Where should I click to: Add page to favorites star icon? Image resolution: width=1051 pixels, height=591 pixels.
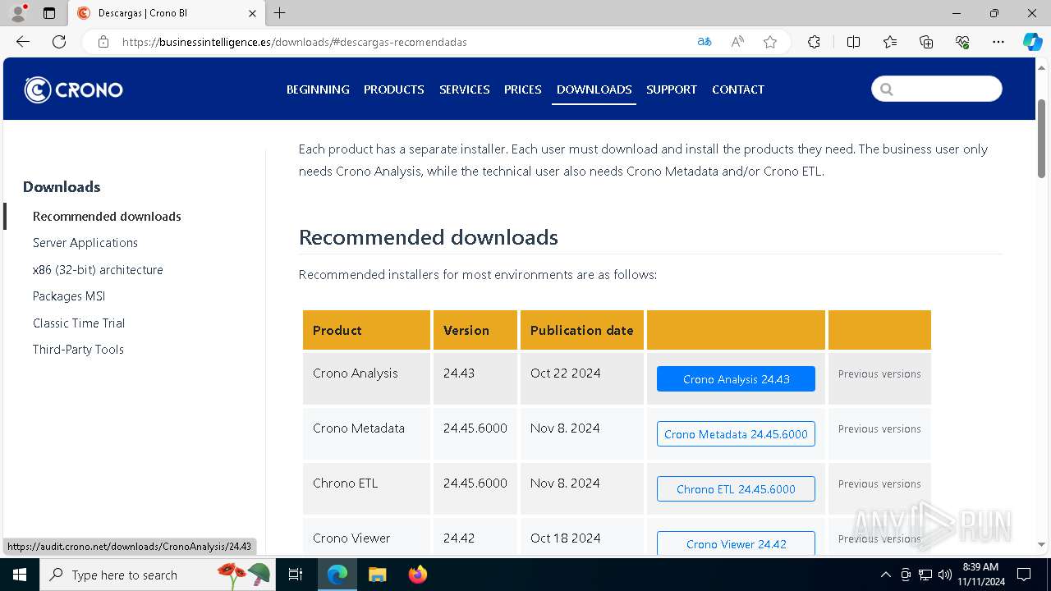[x=770, y=42]
